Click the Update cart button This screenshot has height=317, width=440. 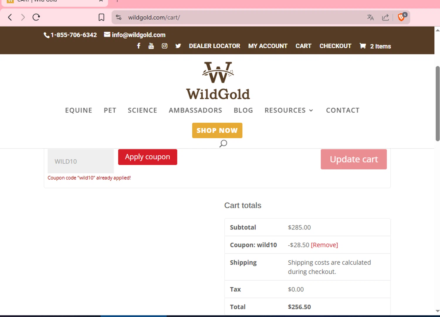point(354,159)
